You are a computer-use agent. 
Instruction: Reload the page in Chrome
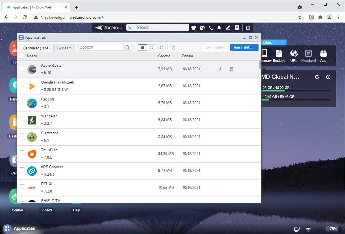(x=25, y=17)
